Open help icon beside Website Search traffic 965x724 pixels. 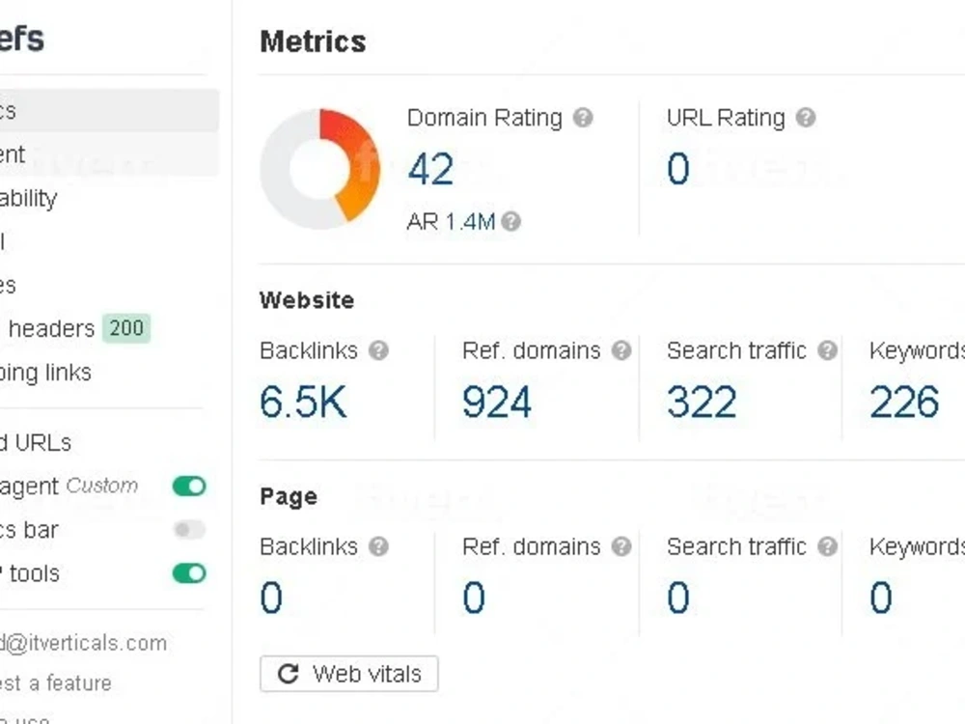click(828, 350)
